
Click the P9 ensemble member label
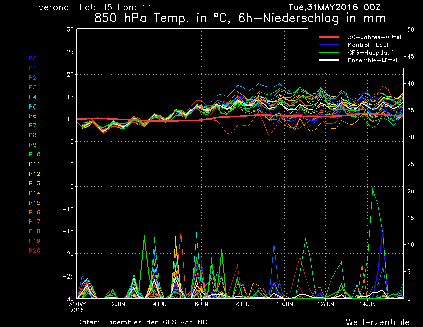point(33,145)
